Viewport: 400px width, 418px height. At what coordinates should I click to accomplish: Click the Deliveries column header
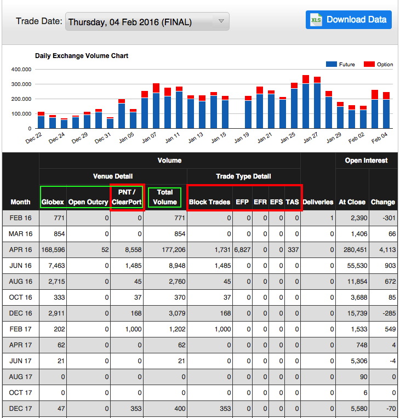(x=318, y=202)
